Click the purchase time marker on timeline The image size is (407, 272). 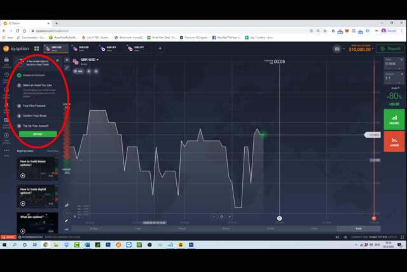click(x=279, y=218)
